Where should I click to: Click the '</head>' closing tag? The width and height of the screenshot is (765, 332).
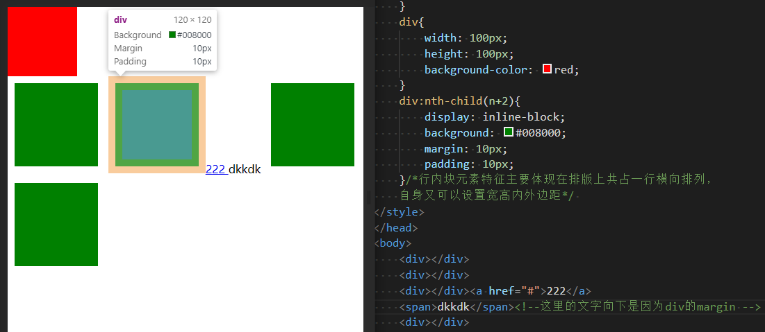[395, 227]
